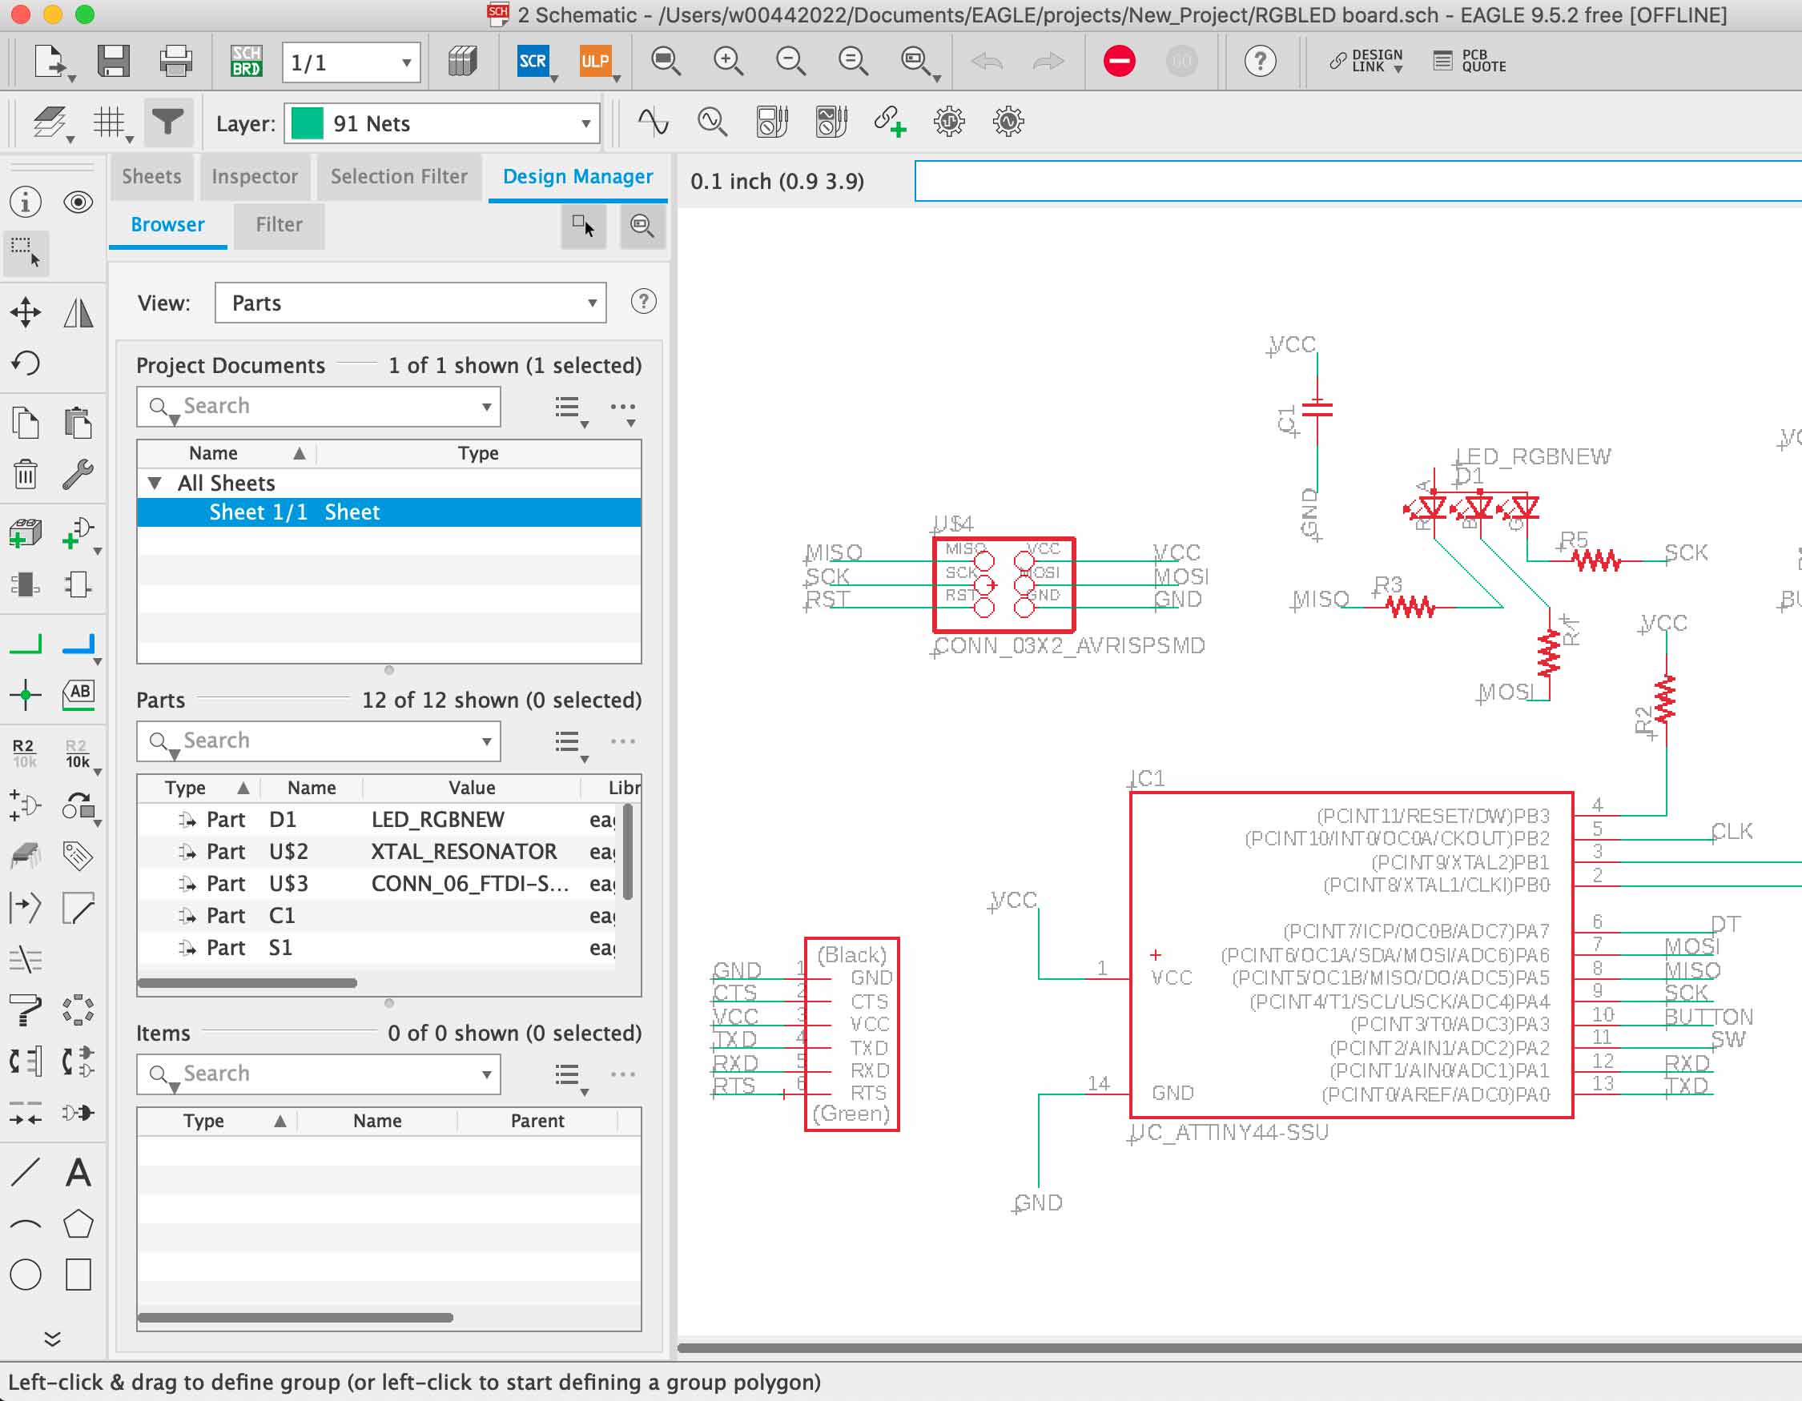Image resolution: width=1802 pixels, height=1401 pixels.
Task: Select the Circle drawing tool
Action: click(x=26, y=1274)
